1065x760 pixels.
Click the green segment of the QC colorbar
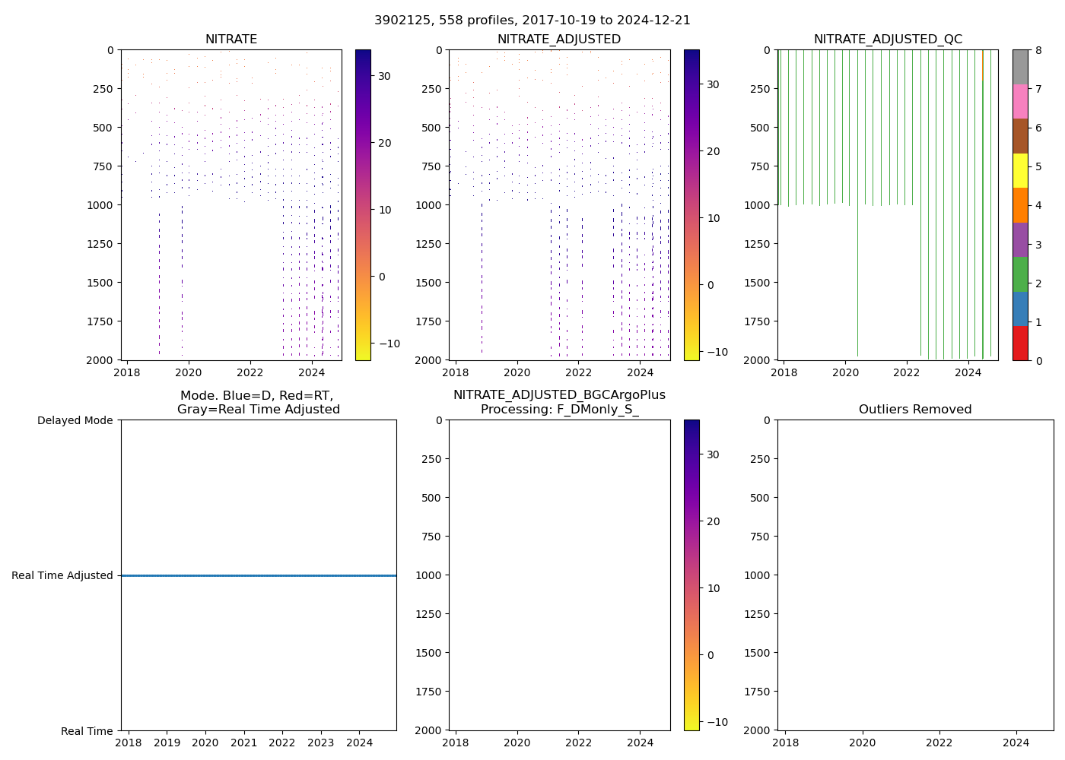(1020, 274)
